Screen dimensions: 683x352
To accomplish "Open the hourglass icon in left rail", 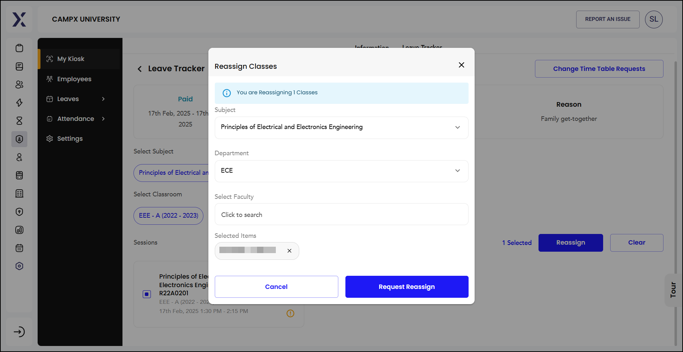I will [x=20, y=121].
